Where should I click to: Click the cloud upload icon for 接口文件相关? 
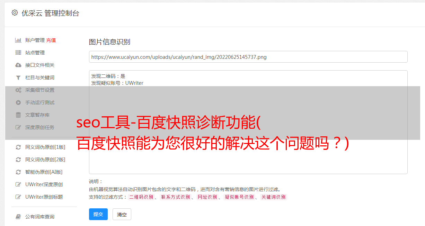pyautogui.click(x=18, y=65)
